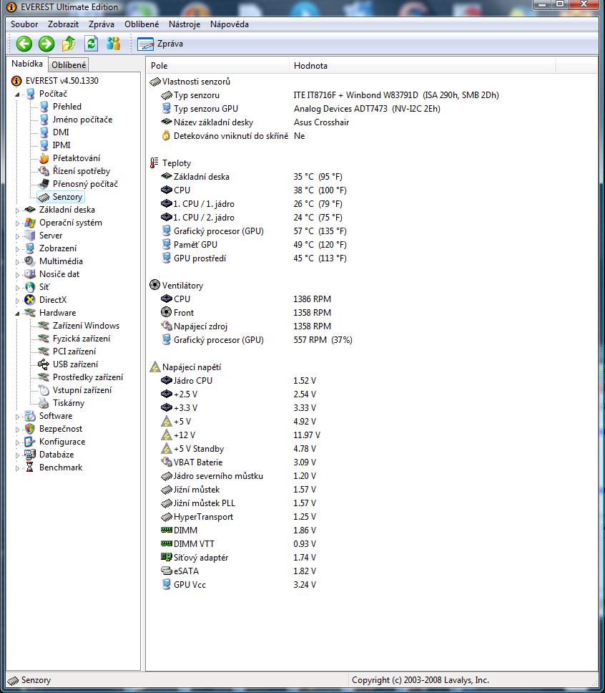Viewport: 605px width, 693px height.
Task: Select Jméno počítače in the tree
Action: (82, 120)
